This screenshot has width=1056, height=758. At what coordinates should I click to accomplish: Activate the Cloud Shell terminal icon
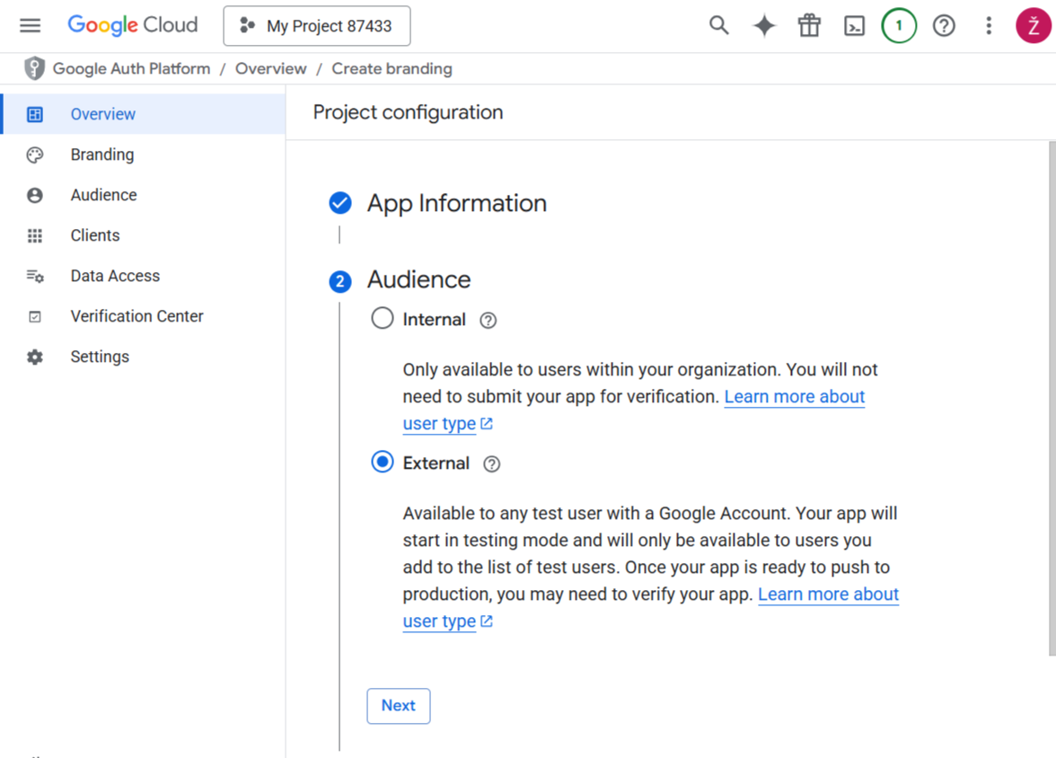(x=854, y=25)
